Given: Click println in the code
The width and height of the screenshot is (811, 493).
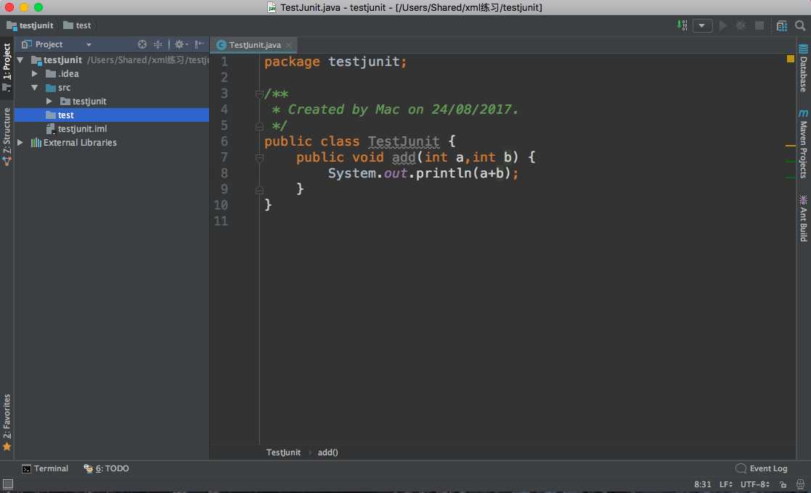Looking at the screenshot, I should (444, 173).
